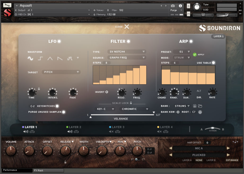Select the sine LFO waveform
The height and width of the screenshot is (174, 244).
coord(30,58)
